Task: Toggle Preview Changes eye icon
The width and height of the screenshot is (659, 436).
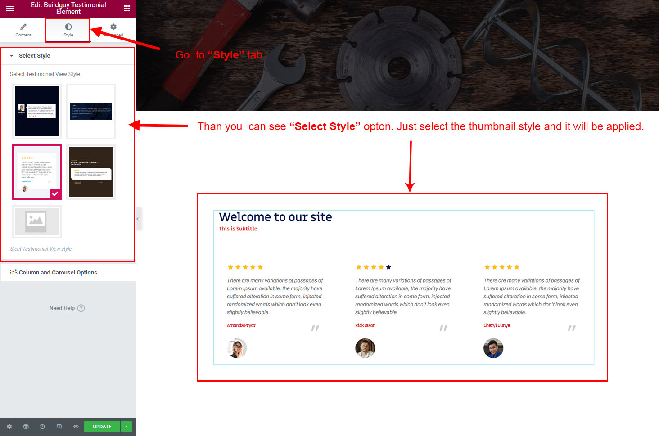Action: tap(76, 427)
